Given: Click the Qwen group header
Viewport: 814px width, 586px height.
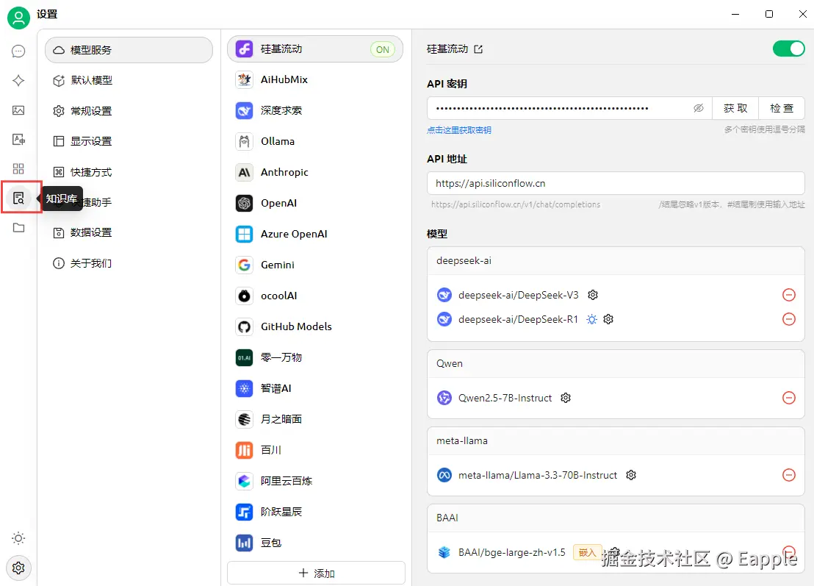Looking at the screenshot, I should tap(616, 364).
